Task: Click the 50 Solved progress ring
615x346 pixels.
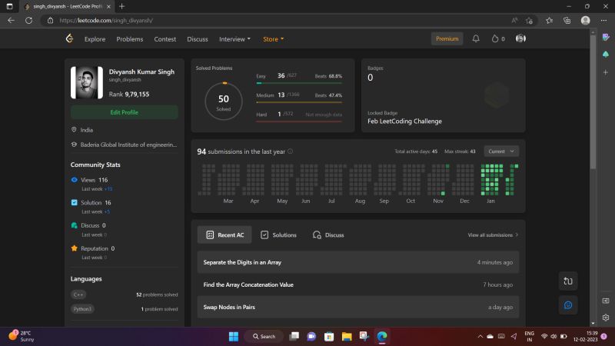Action: click(x=224, y=101)
